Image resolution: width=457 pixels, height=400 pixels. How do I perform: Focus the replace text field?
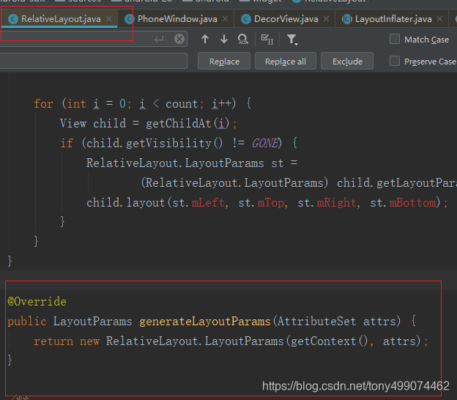[93, 61]
